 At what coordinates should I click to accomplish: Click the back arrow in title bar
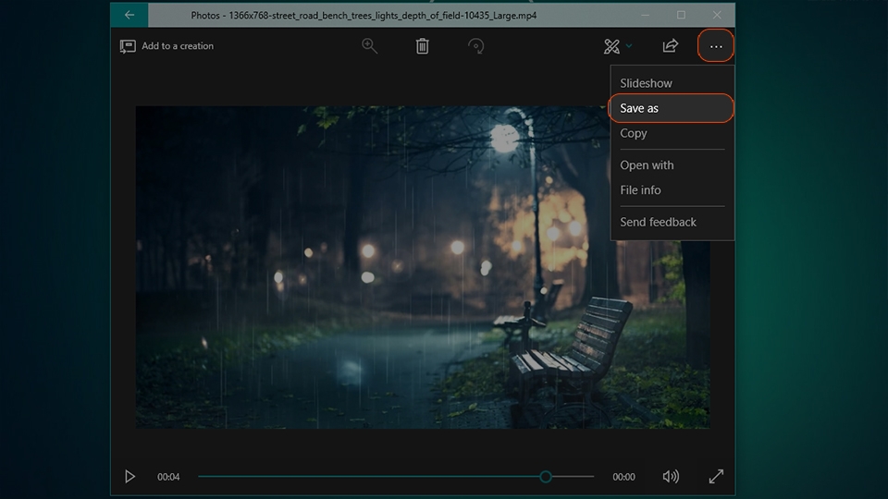pos(129,16)
